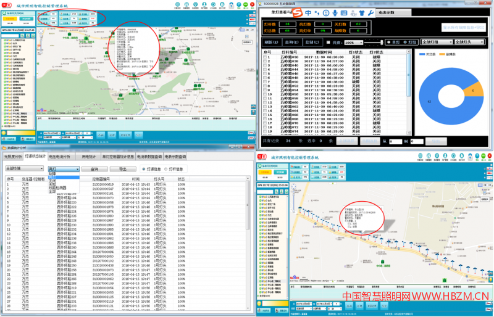Image resolution: width=494 pixels, height=317 pixels.
Task: Click the 查询 button in statistics window
Action: tap(94, 168)
